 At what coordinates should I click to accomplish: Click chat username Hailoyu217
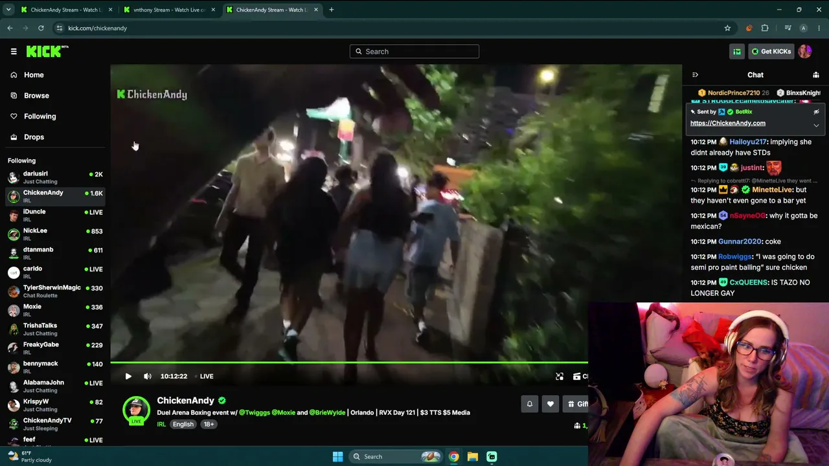748,142
